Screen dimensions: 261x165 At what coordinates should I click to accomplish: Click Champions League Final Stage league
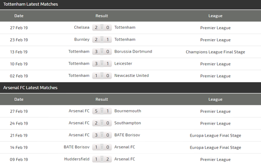point(216,52)
